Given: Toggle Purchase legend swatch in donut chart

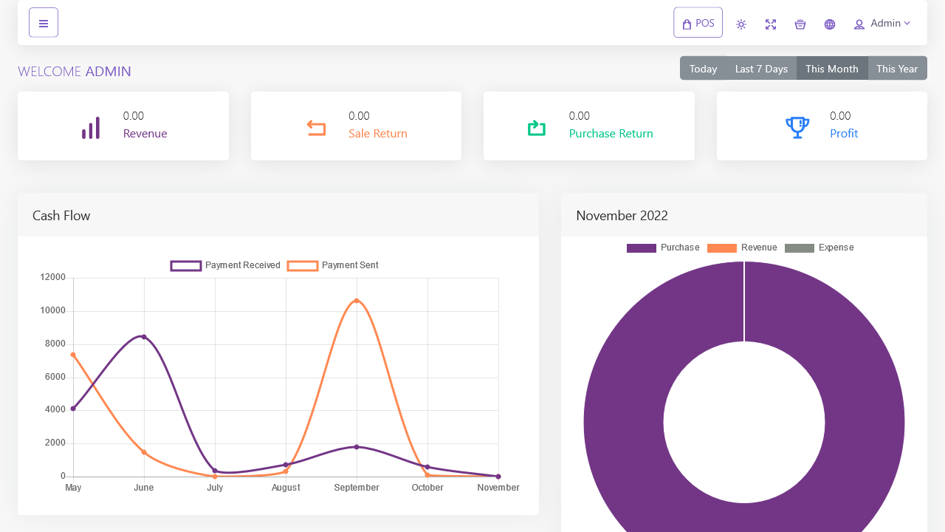Looking at the screenshot, I should pyautogui.click(x=642, y=248).
